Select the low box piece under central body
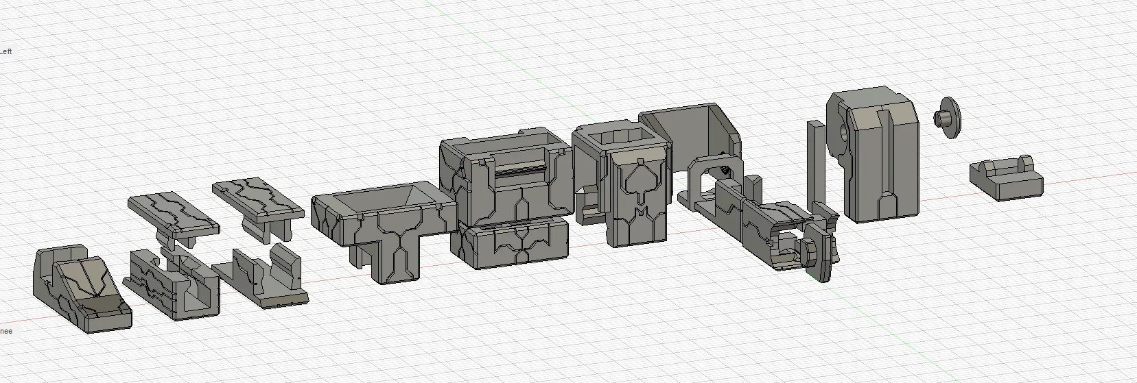The width and height of the screenshot is (1137, 383). [x=510, y=242]
